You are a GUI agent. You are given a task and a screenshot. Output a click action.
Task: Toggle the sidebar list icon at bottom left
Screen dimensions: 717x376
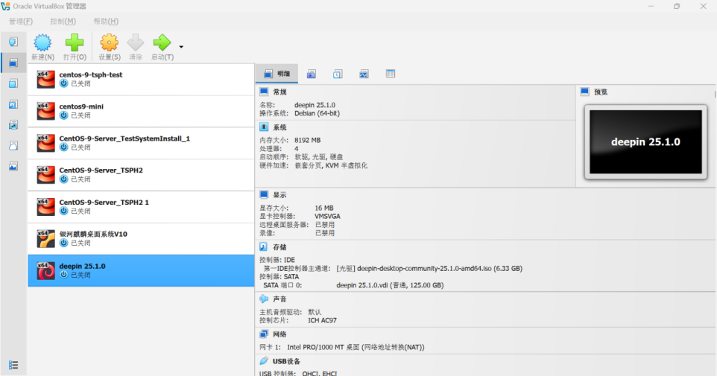[13, 365]
